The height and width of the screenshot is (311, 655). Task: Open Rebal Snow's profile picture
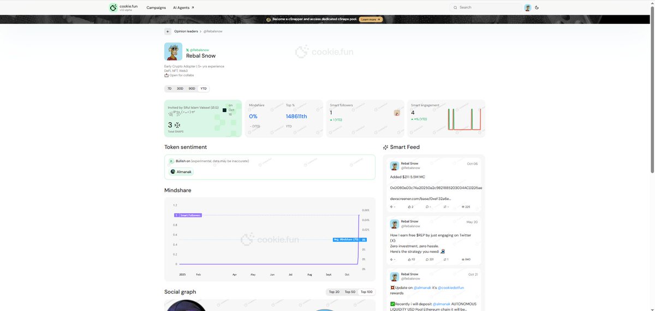point(173,52)
